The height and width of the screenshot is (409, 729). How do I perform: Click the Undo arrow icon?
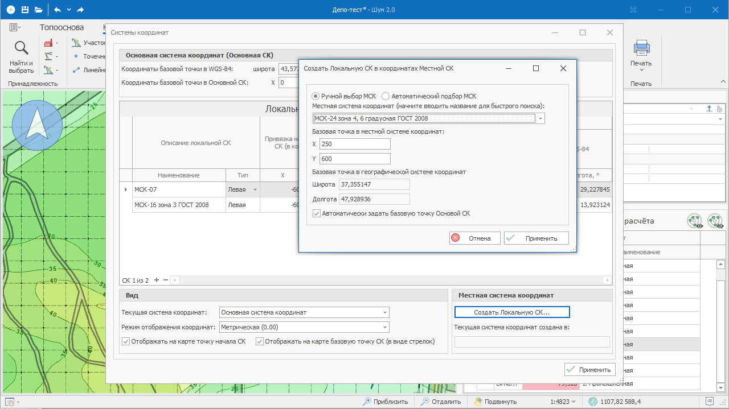pyautogui.click(x=58, y=10)
